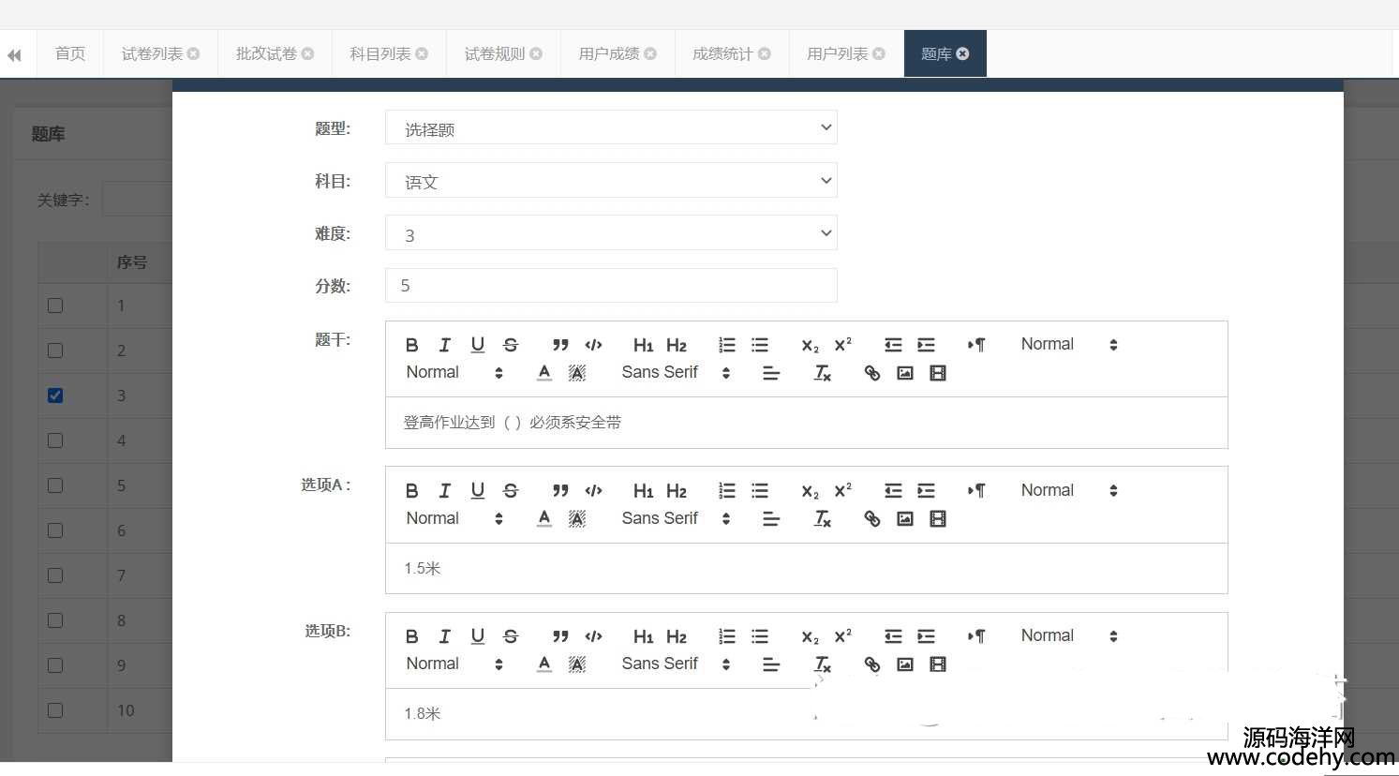Close the 用户列表 tab
Screen dimensions: 1399x776
pos(879,54)
